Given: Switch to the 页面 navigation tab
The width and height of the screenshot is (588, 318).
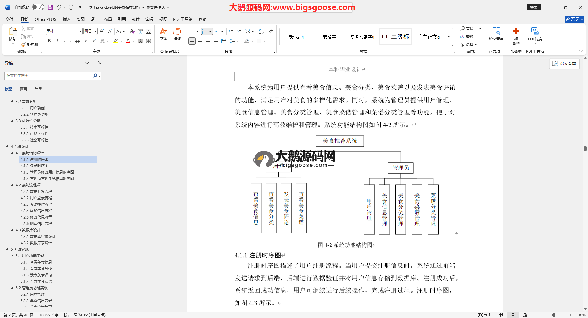Looking at the screenshot, I should coord(23,89).
